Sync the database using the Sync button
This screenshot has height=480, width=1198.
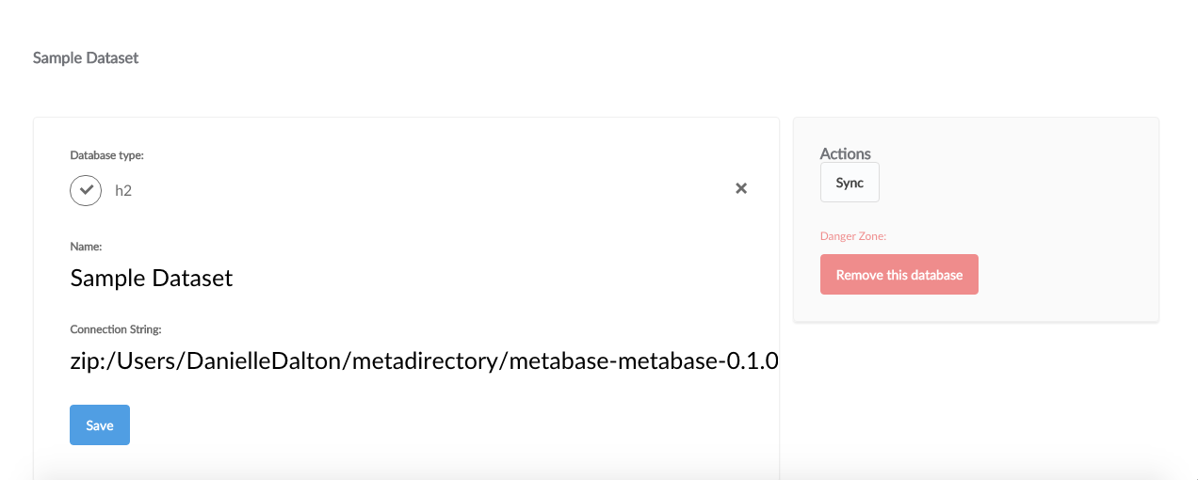point(850,183)
